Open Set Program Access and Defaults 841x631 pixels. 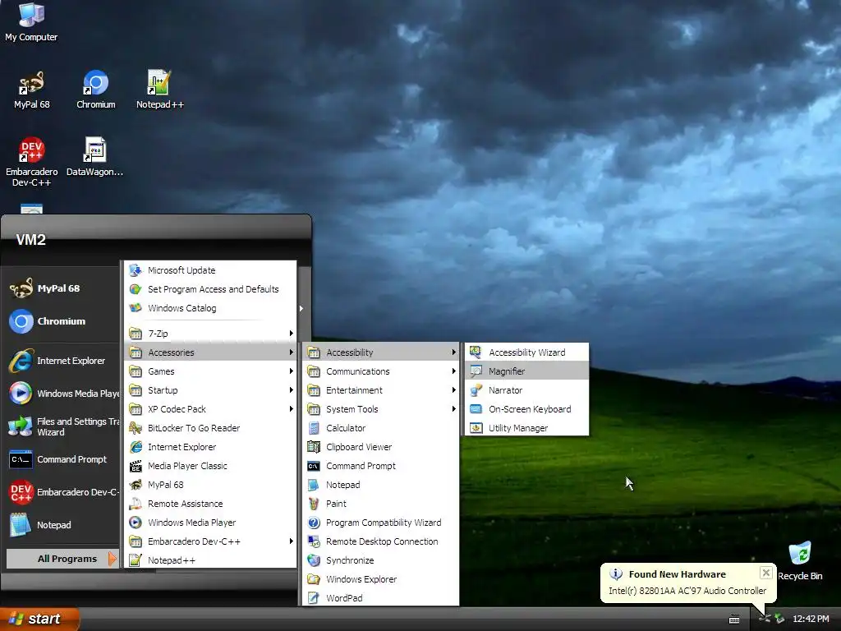[x=210, y=289]
